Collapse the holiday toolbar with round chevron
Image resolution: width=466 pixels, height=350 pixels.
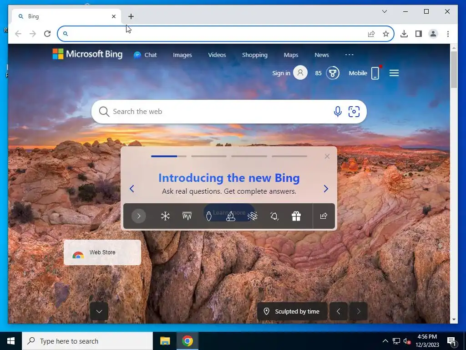pyautogui.click(x=138, y=216)
